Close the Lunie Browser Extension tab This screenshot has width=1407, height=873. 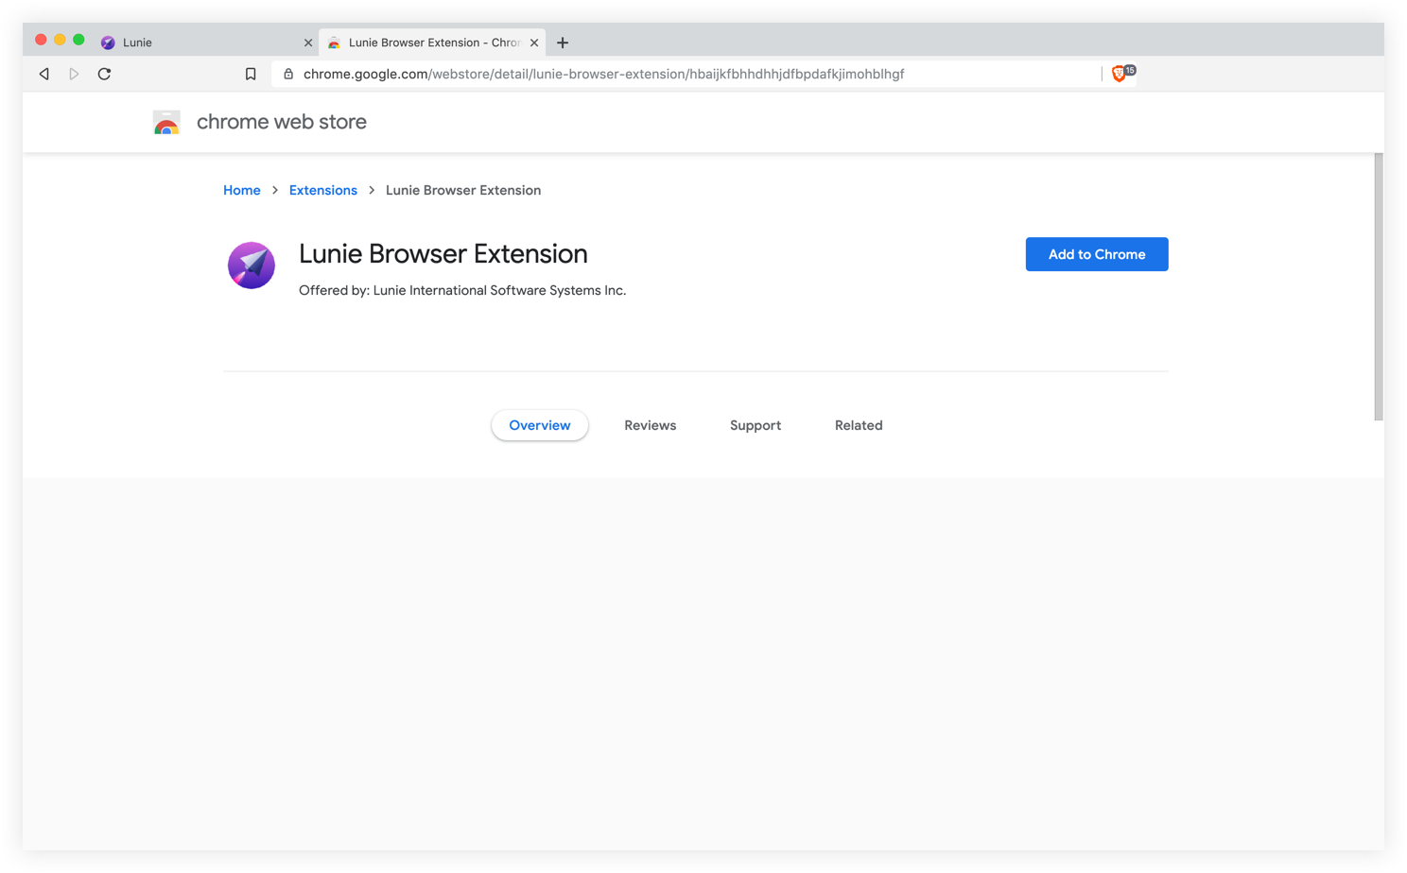coord(534,43)
